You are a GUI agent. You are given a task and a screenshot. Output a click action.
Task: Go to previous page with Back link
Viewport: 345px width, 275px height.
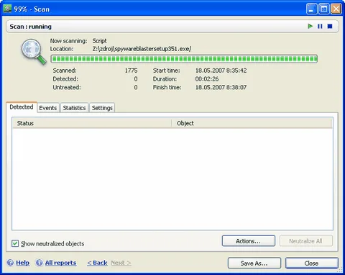click(x=97, y=263)
